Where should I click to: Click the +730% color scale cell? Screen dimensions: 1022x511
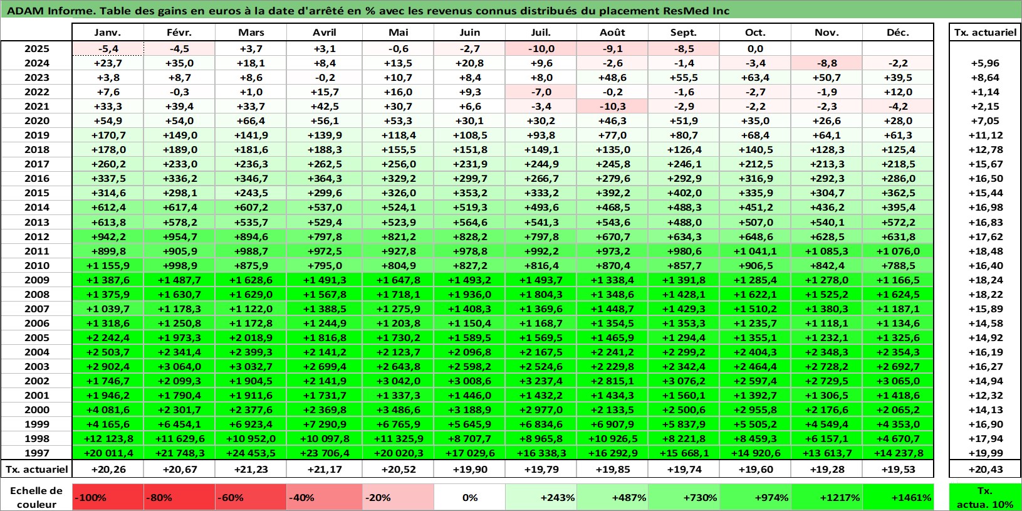684,497
